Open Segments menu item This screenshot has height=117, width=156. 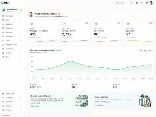(x=12, y=32)
